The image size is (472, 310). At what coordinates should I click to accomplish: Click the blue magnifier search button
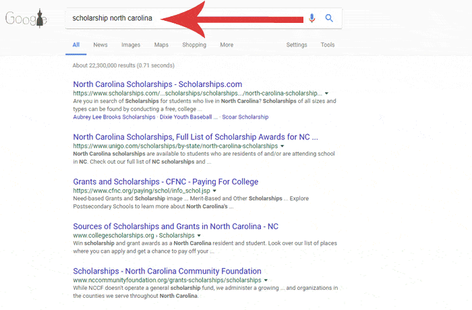[329, 18]
